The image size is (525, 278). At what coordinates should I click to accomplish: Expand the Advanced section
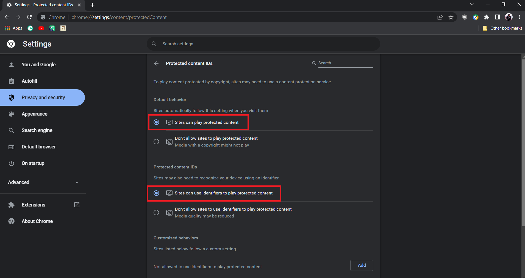[x=43, y=182]
